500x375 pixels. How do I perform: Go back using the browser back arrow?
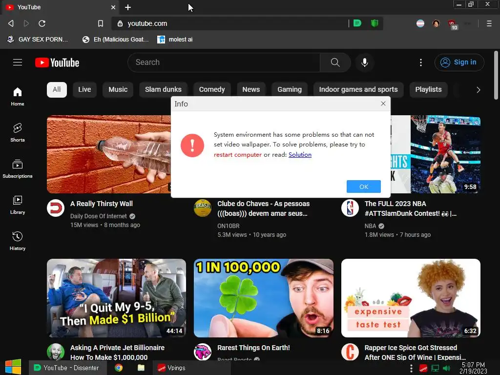coord(11,23)
